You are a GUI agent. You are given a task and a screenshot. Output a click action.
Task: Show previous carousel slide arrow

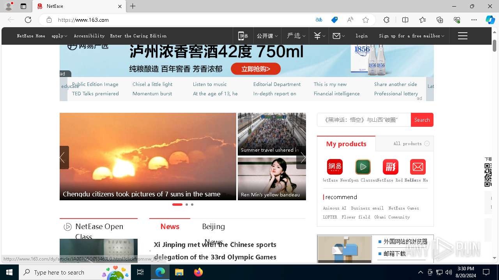pyautogui.click(x=64, y=157)
